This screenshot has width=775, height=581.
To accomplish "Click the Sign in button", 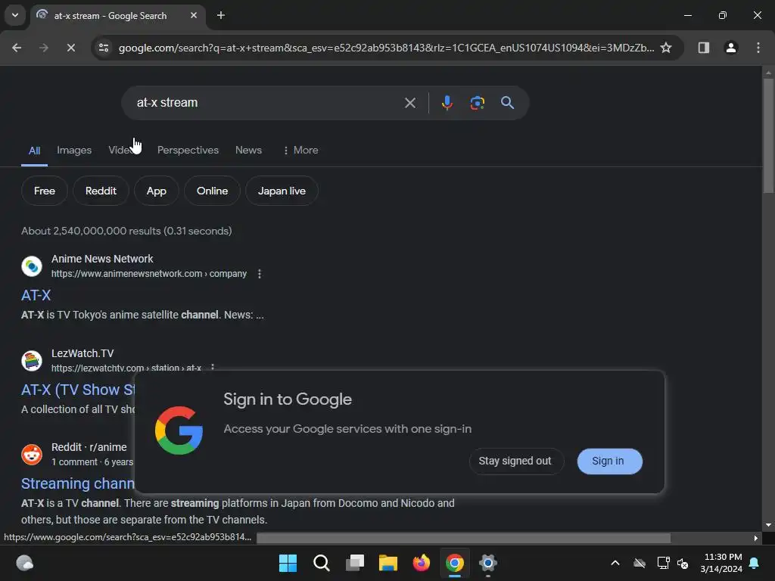I will click(x=609, y=461).
